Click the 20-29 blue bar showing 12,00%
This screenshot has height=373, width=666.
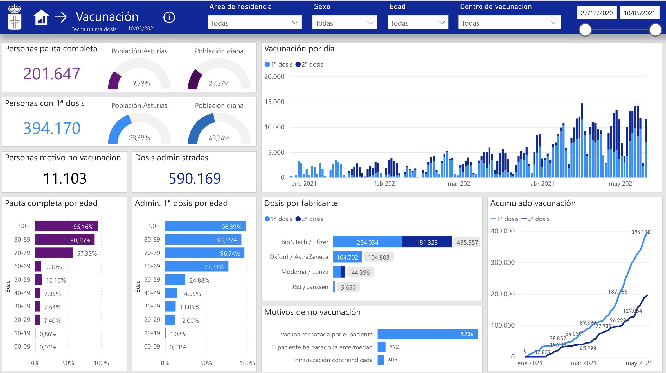(170, 320)
